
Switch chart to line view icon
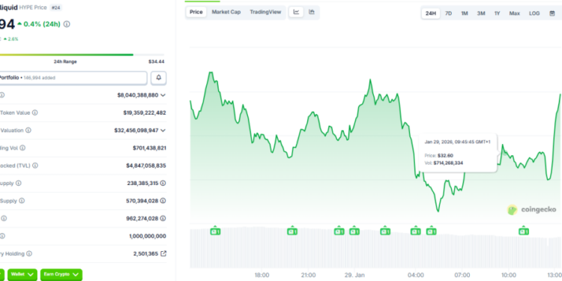(x=296, y=12)
